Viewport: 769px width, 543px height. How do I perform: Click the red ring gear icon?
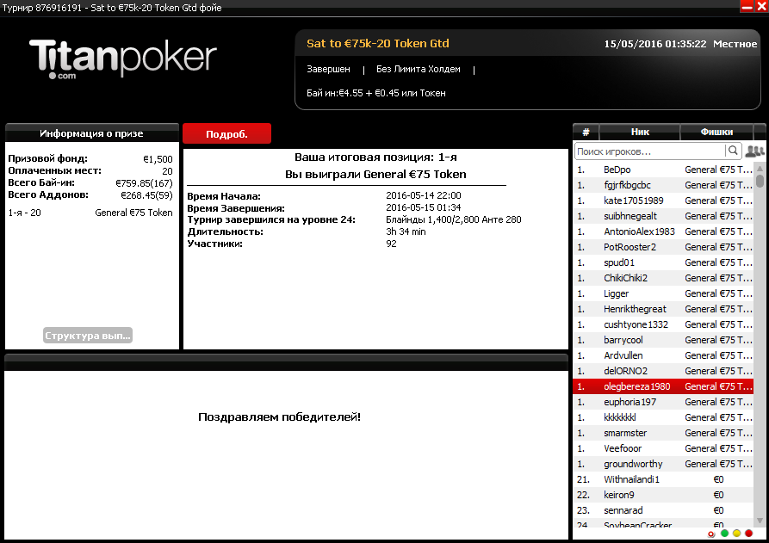pyautogui.click(x=711, y=534)
